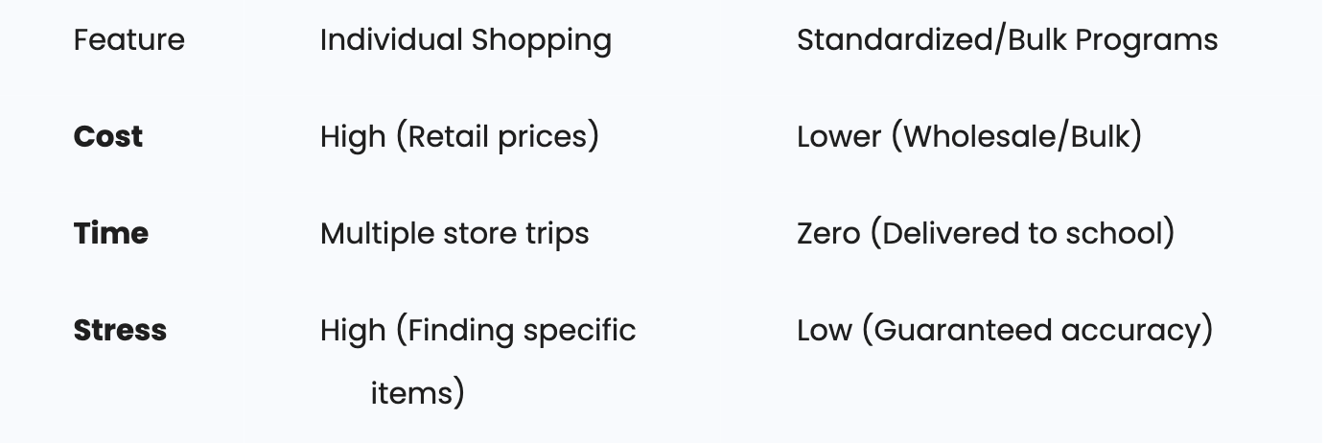Image resolution: width=1327 pixels, height=443 pixels.
Task: Click the "(Delivered to school)" text
Action: click(1022, 233)
